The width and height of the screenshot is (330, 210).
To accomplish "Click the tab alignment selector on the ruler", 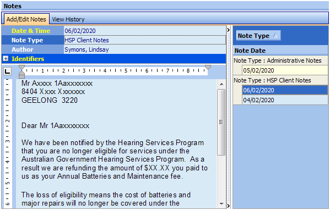I will (7, 71).
